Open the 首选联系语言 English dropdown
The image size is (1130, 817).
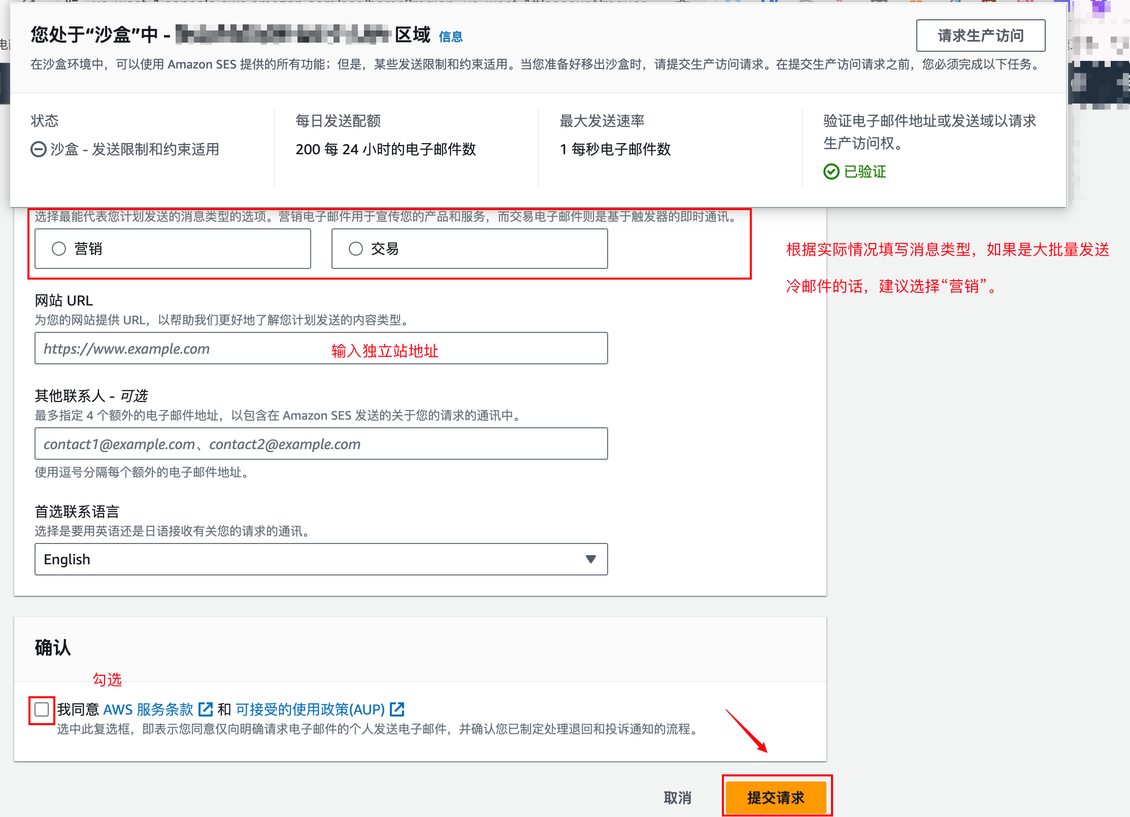[x=321, y=559]
